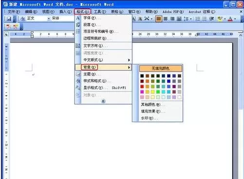Open 填充效果 in background submenu

point(161,111)
